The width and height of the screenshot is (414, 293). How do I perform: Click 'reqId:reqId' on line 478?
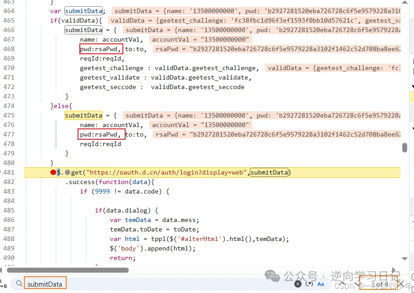click(x=101, y=144)
